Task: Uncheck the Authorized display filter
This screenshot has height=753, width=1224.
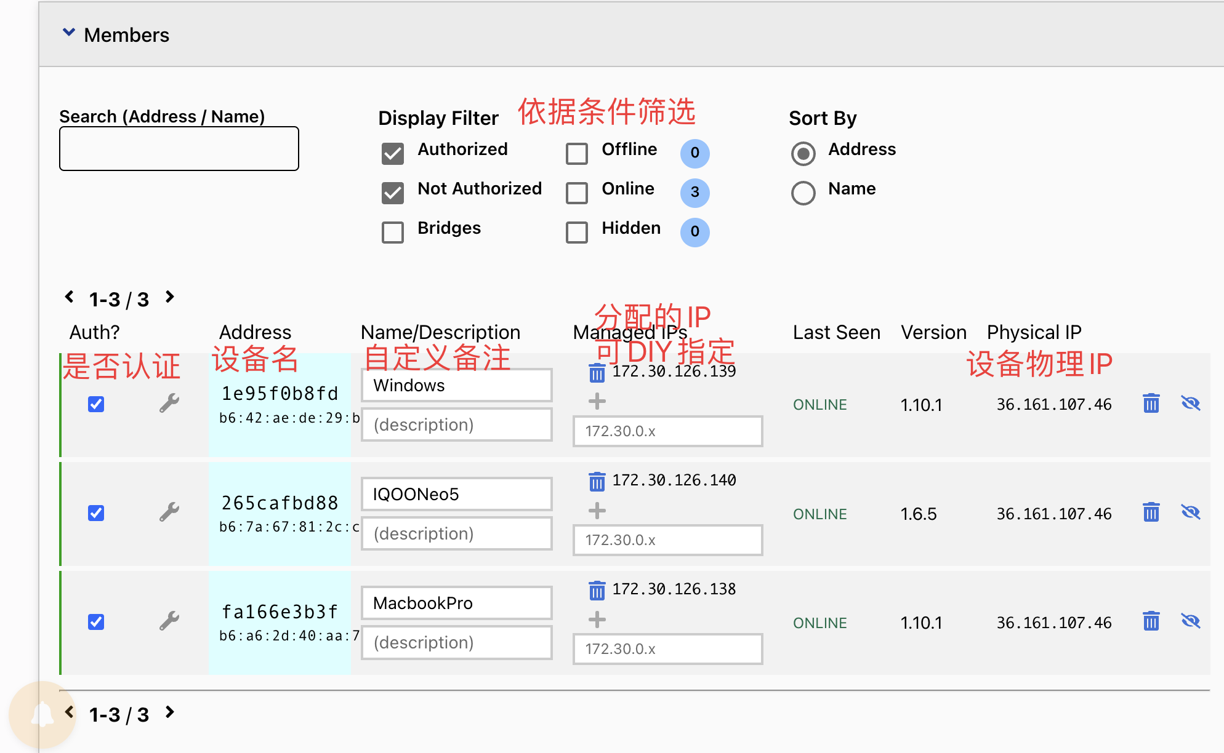Action: pyautogui.click(x=393, y=153)
